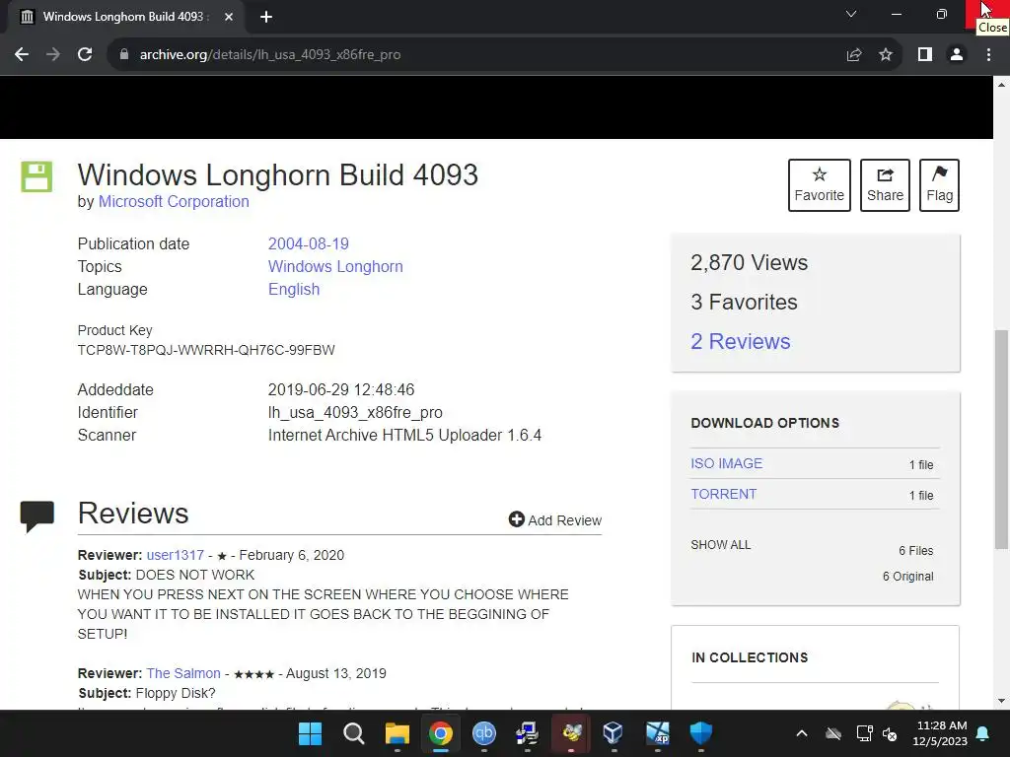Click the product key text TCP8W-T8PQJ-WWRRH-QH76C-99FBW
The image size is (1010, 757).
(x=206, y=350)
